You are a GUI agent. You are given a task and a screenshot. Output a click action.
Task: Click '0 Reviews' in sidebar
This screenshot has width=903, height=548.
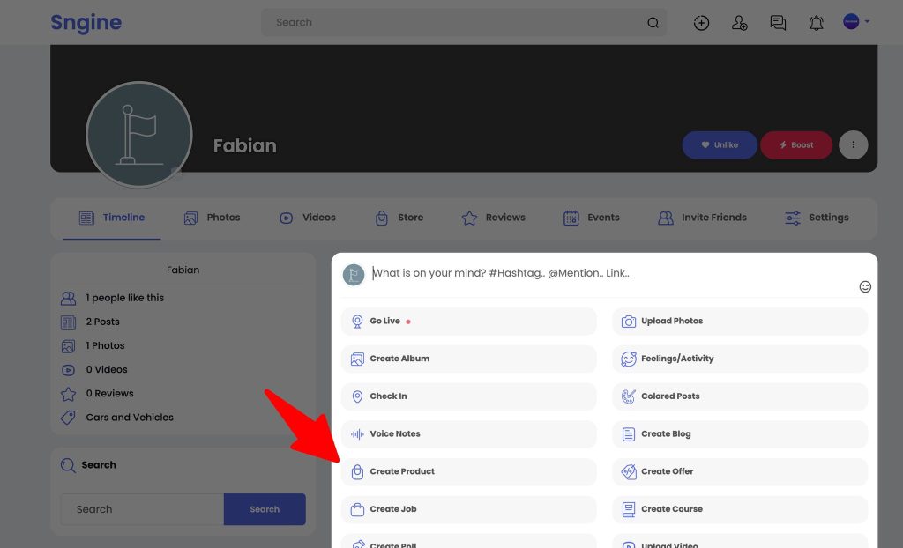tap(109, 394)
